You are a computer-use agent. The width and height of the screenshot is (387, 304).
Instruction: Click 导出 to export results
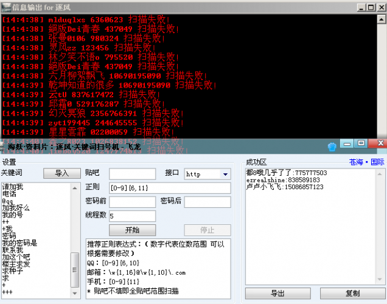pyautogui.click(x=277, y=294)
